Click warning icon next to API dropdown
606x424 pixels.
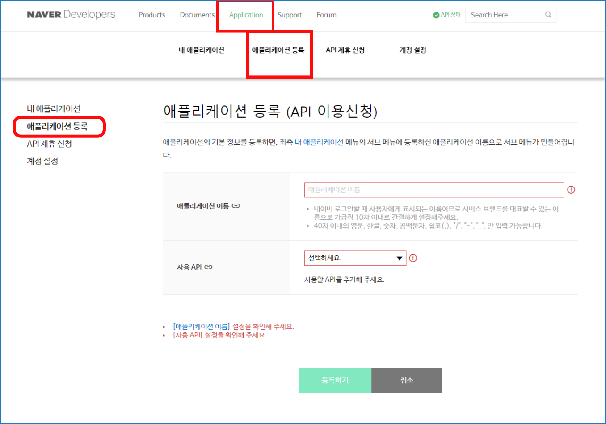413,258
